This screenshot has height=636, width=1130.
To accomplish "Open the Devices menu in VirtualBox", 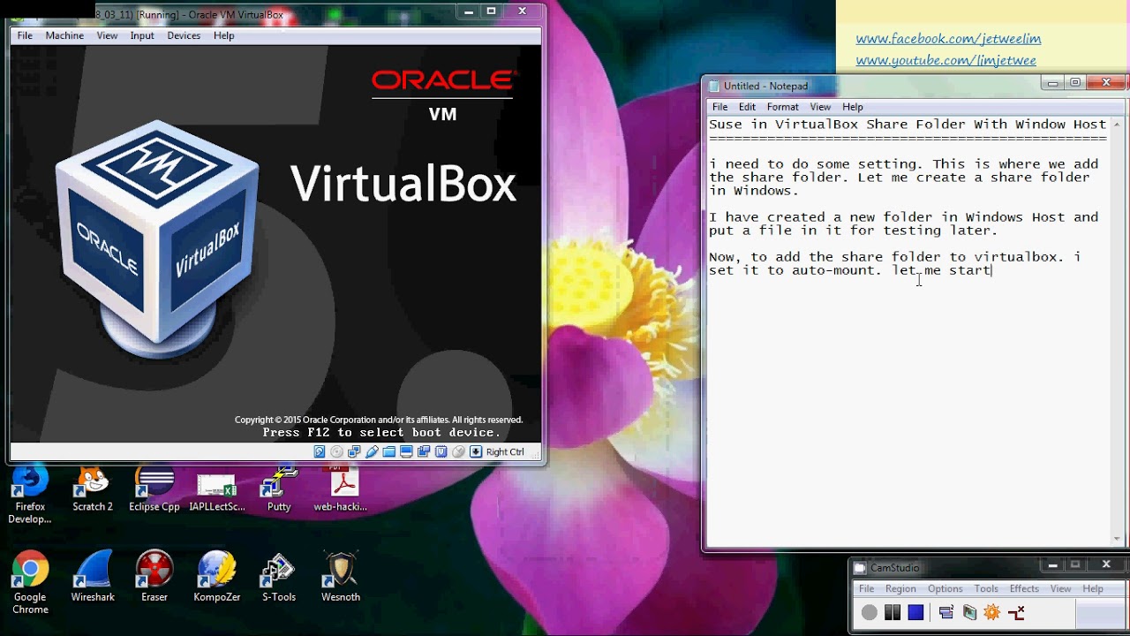I will [184, 35].
